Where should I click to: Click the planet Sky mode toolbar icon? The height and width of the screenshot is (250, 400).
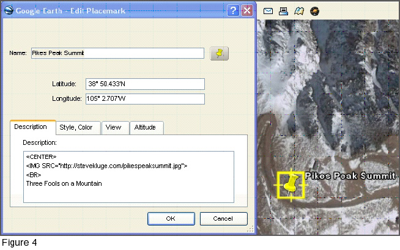tap(314, 10)
